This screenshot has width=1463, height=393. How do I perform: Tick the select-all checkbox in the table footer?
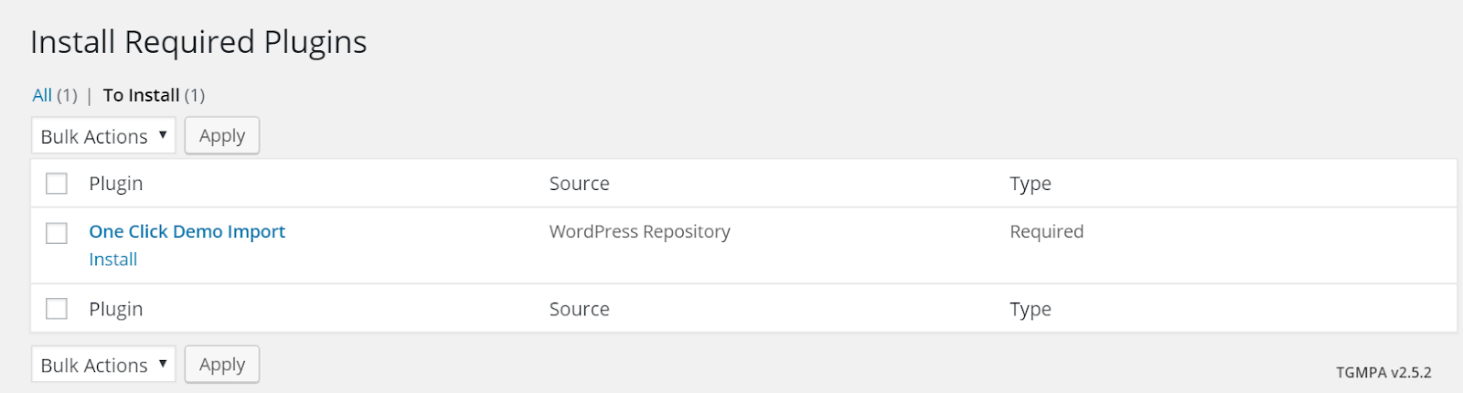pyautogui.click(x=57, y=309)
